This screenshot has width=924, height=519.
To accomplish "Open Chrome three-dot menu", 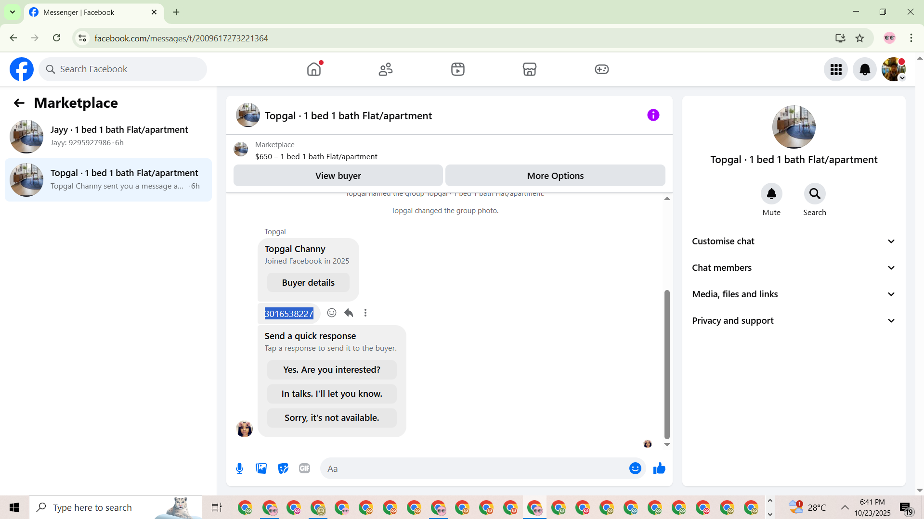I will click(911, 38).
